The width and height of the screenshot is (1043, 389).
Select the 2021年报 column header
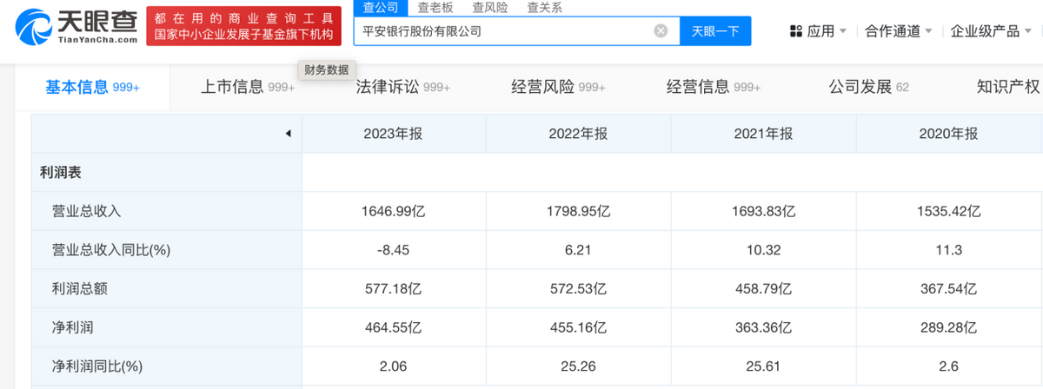click(764, 134)
